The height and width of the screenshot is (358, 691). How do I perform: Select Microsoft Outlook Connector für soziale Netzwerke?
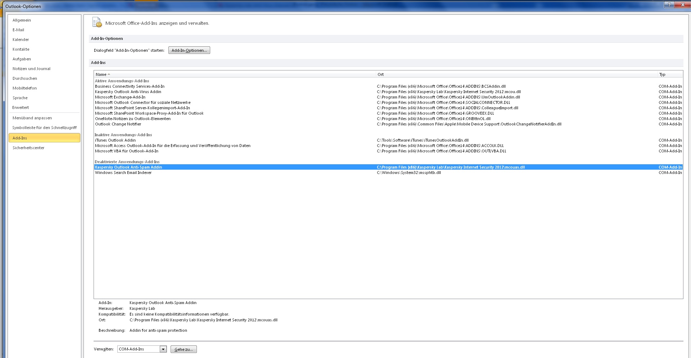point(388,102)
